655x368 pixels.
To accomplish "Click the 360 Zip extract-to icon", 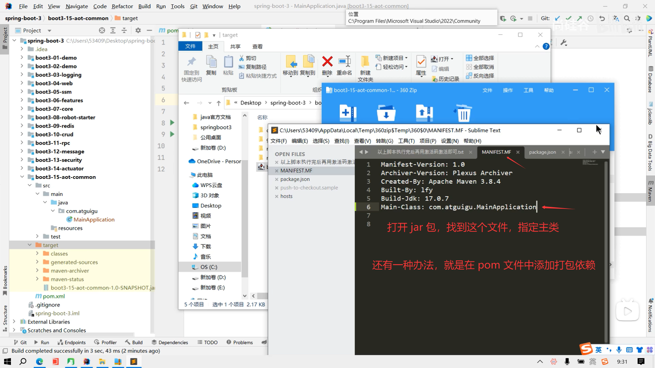I will coord(386,113).
